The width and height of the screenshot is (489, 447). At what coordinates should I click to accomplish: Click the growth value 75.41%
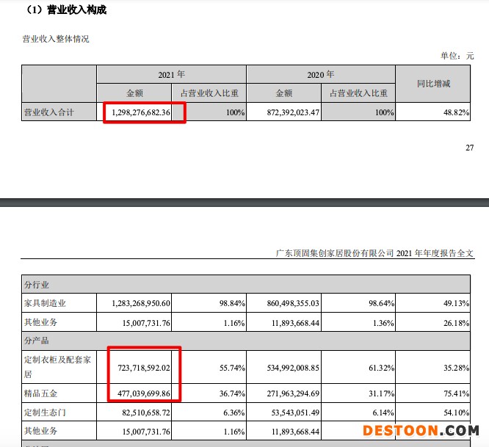(x=456, y=393)
